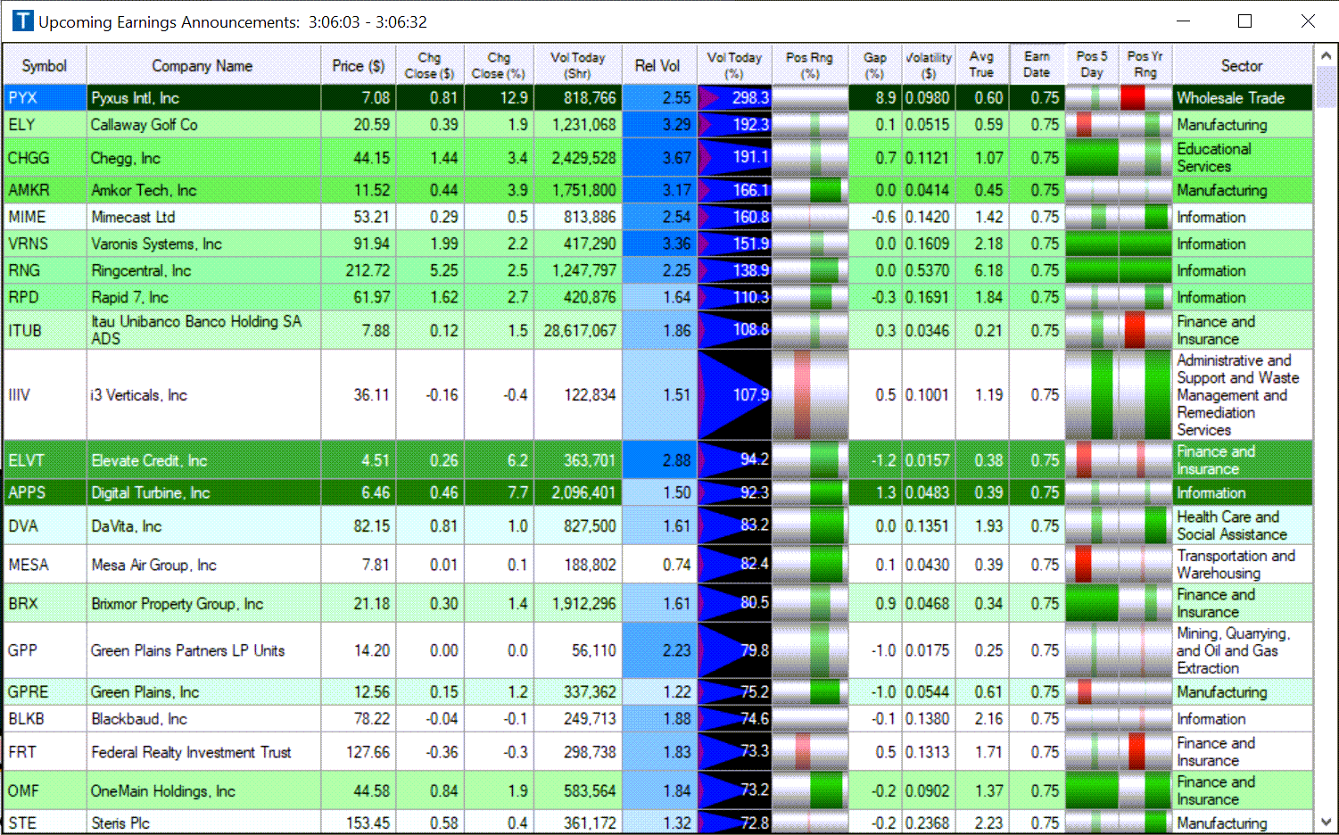Select the MIME symbol cell

pos(45,218)
